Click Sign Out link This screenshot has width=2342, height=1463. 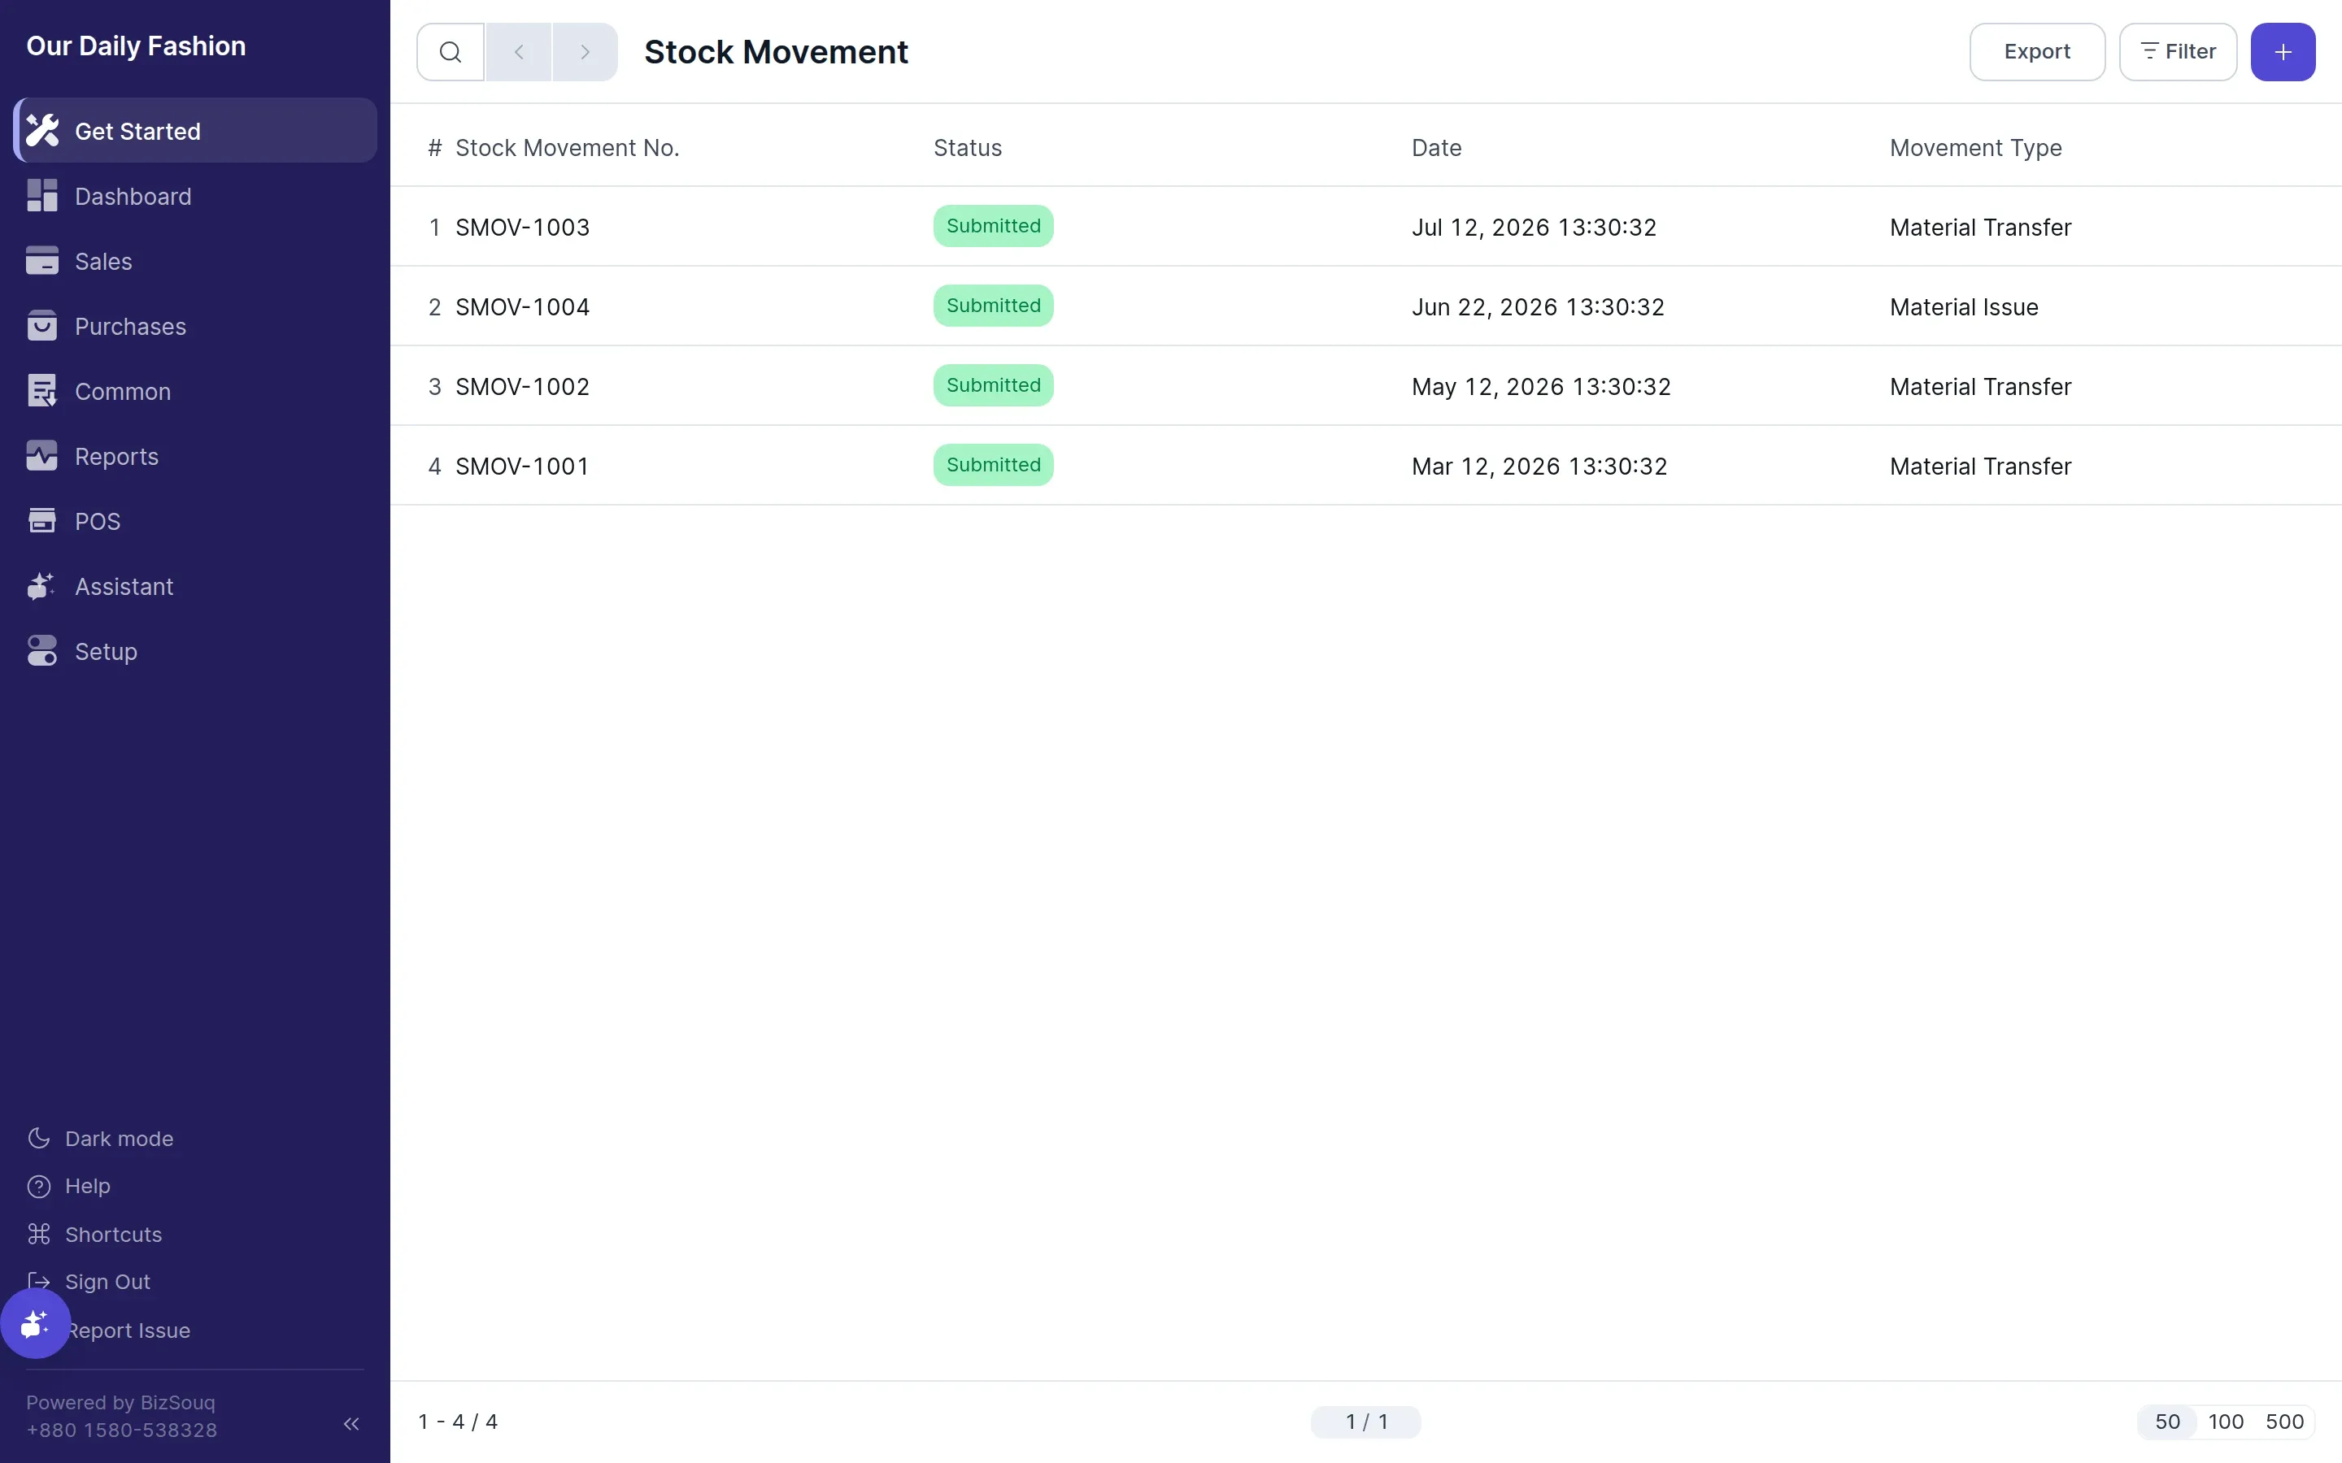click(107, 1282)
